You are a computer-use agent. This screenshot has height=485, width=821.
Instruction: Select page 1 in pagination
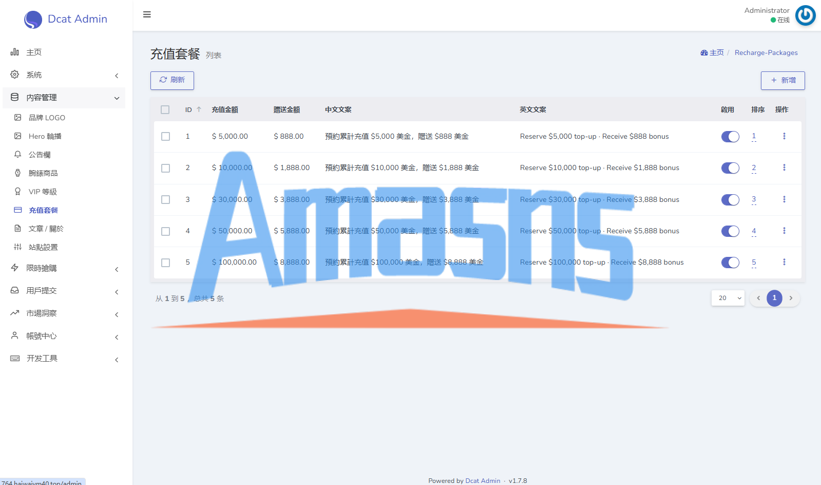(x=774, y=298)
